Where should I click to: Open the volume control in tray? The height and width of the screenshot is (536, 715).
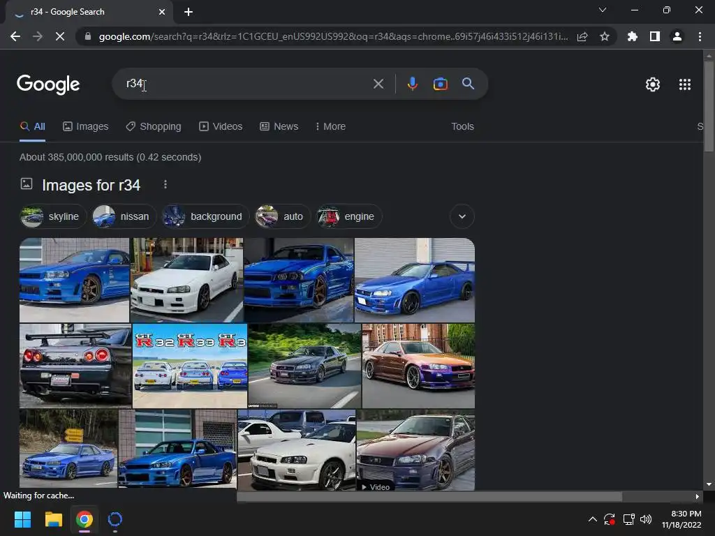tap(646, 519)
